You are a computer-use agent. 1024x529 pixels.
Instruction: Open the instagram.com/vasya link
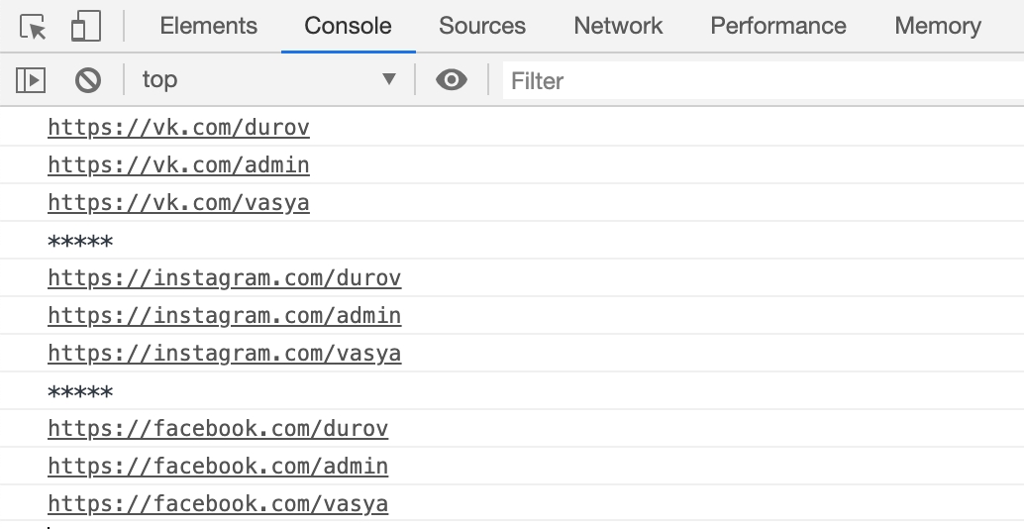(224, 354)
